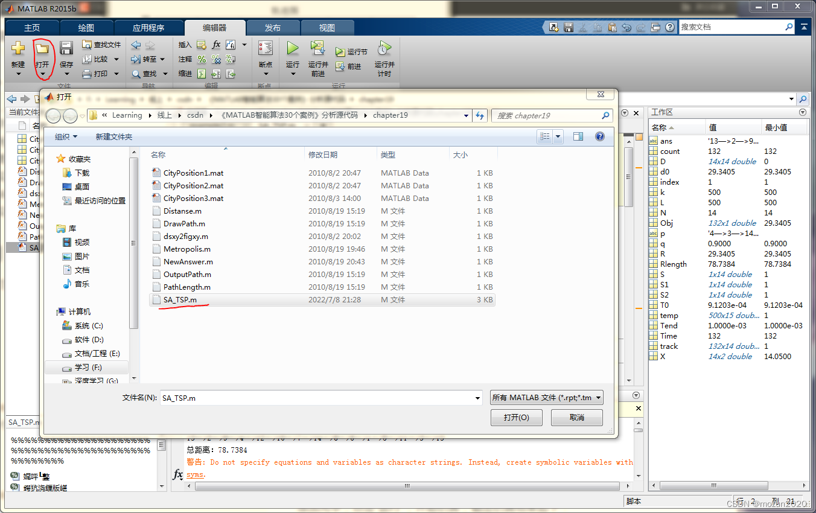The height and width of the screenshot is (513, 816).
Task: Switch to the 绘图 (Plots) tab
Action: (x=86, y=28)
